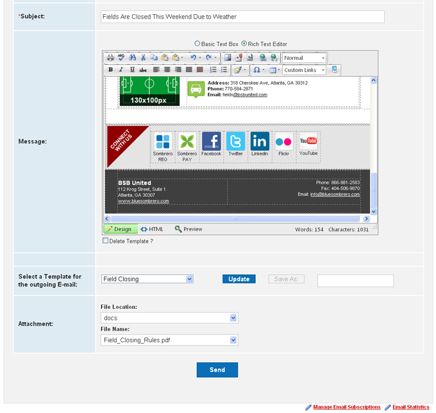Click the Send button
436x413 pixels.
(217, 369)
